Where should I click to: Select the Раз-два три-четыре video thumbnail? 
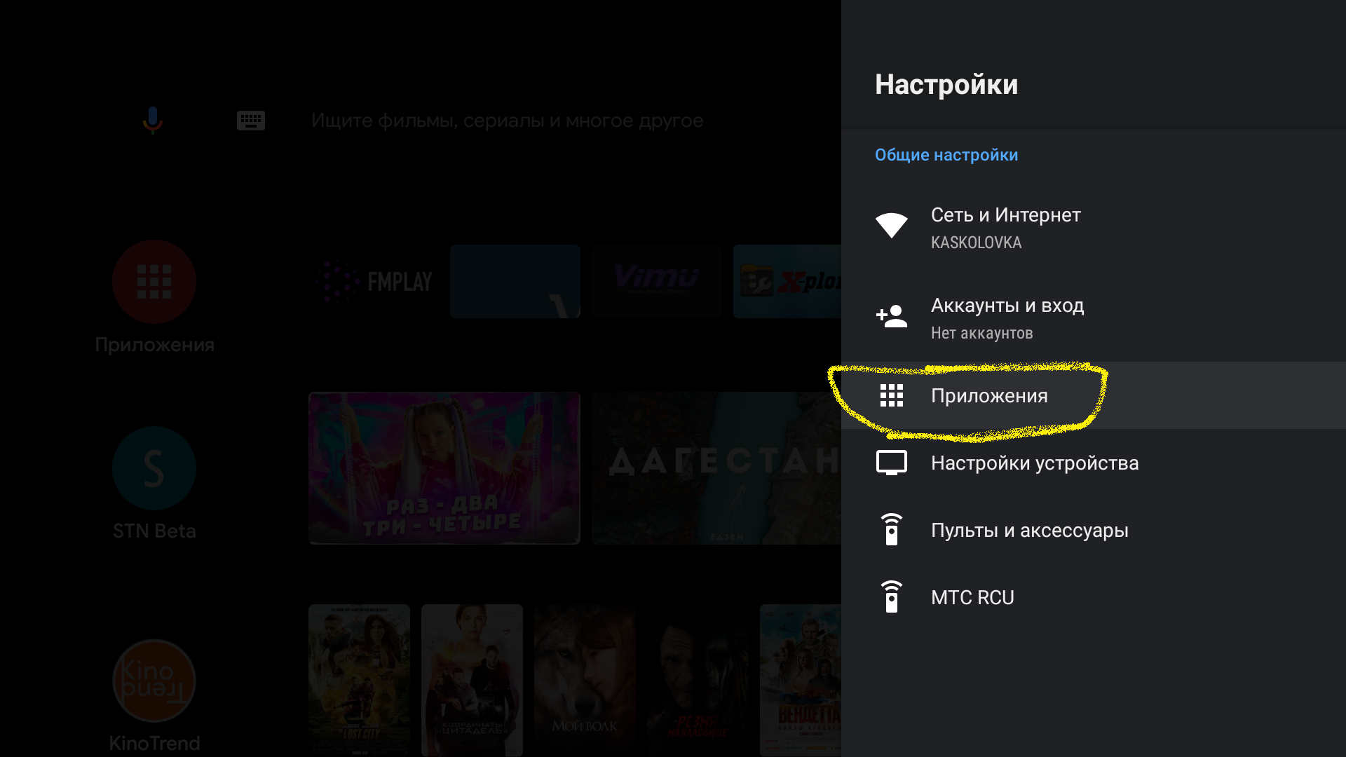(x=444, y=468)
